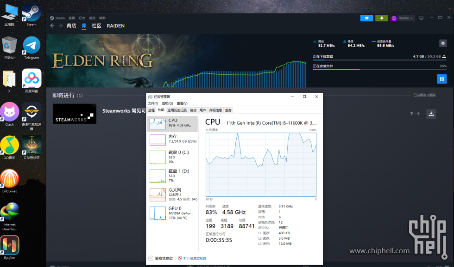The height and width of the screenshot is (267, 454).
Task: Select the Clash cat desktop icon
Action: pos(10,114)
